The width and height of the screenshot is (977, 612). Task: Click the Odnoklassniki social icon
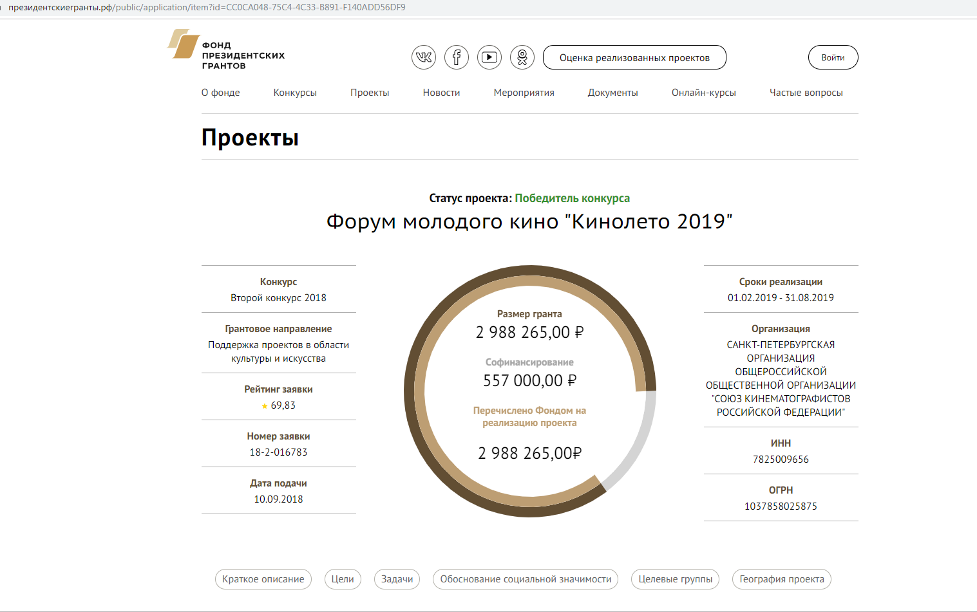tap(522, 57)
